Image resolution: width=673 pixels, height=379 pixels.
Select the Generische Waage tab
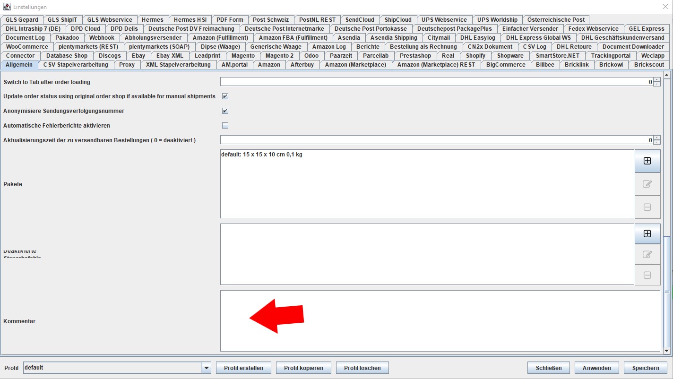[x=276, y=47]
